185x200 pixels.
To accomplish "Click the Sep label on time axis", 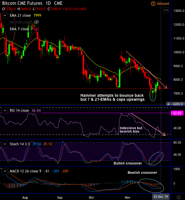I will click(x=60, y=197).
